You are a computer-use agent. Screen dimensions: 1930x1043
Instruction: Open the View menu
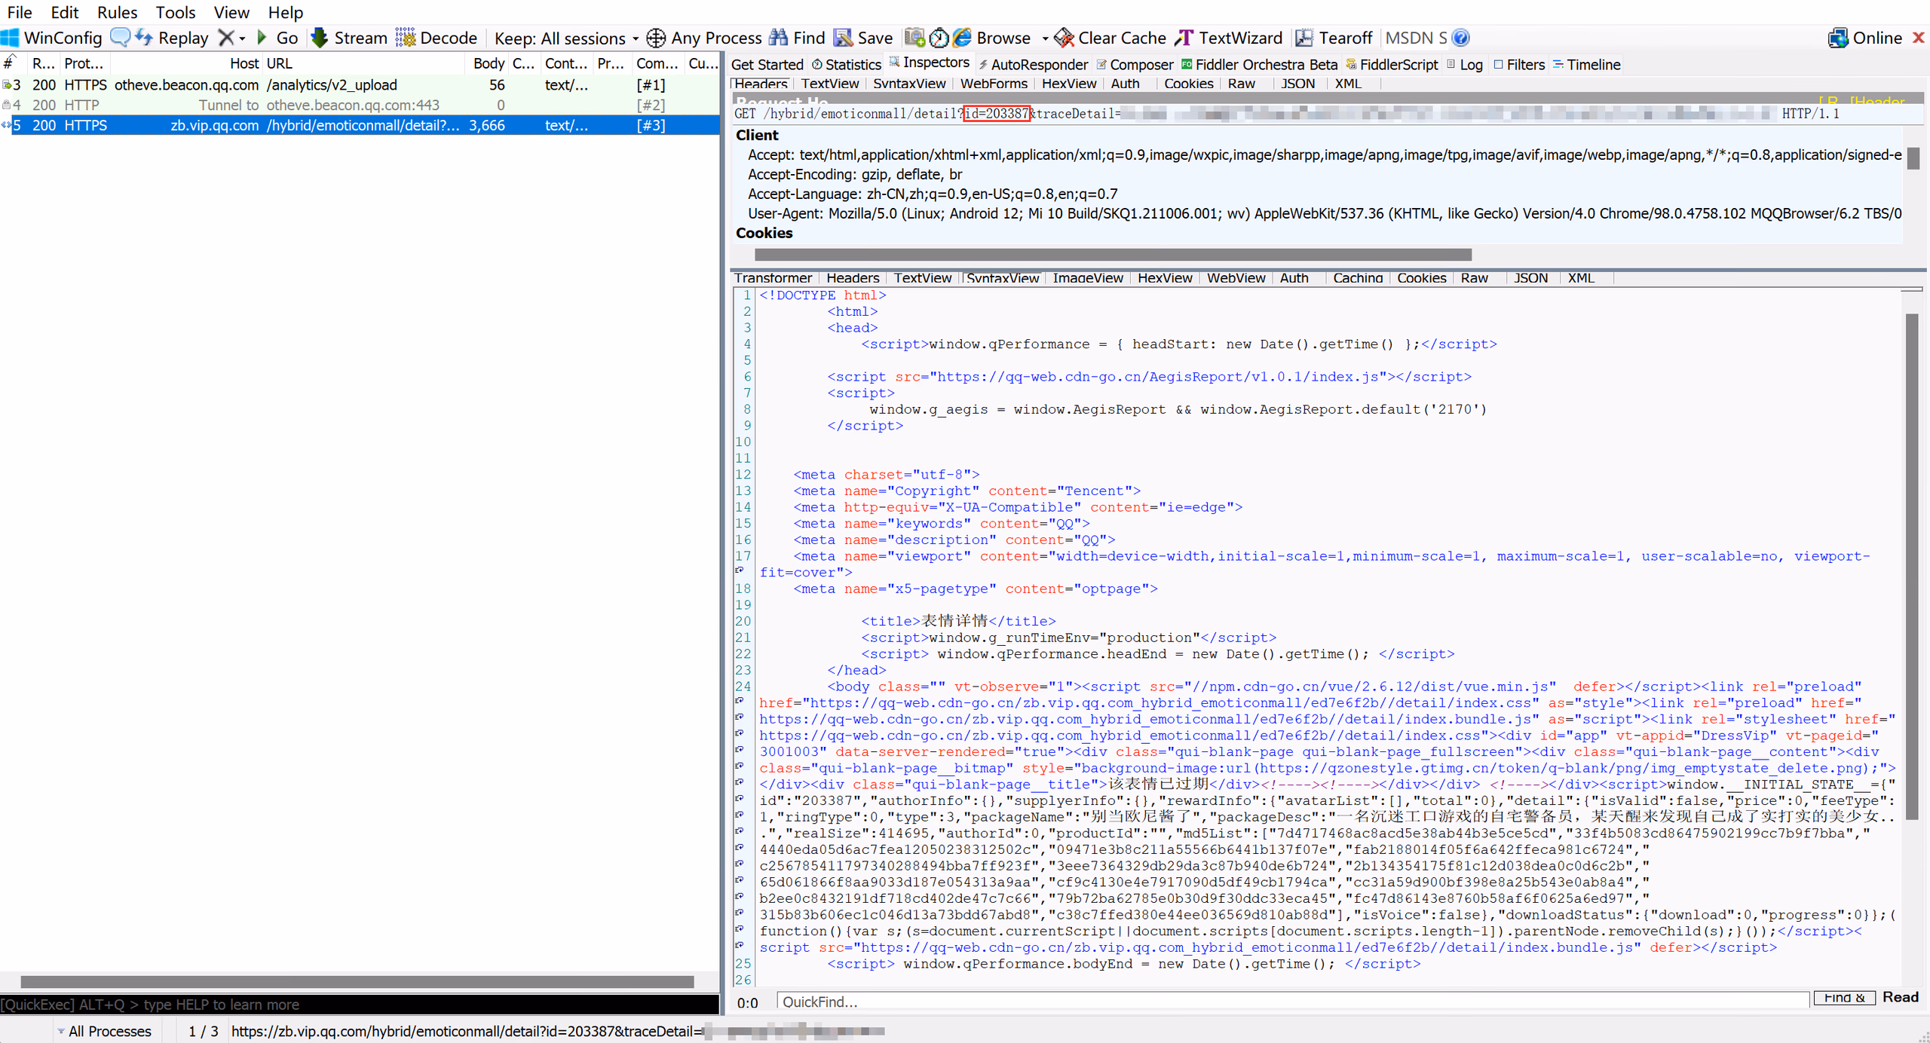coord(231,13)
